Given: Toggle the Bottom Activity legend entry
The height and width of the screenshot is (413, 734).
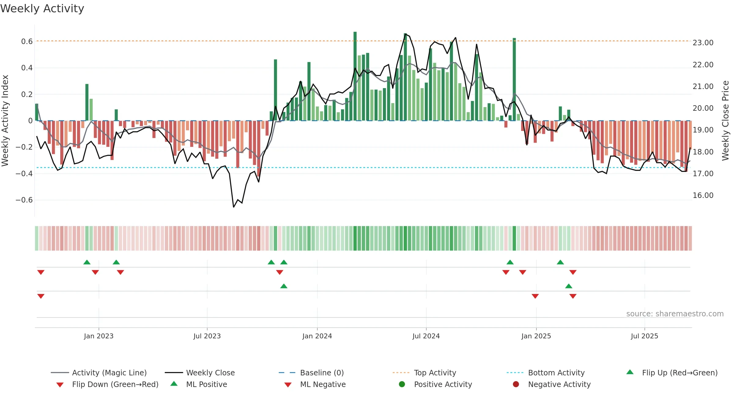Looking at the screenshot, I should click(546, 373).
